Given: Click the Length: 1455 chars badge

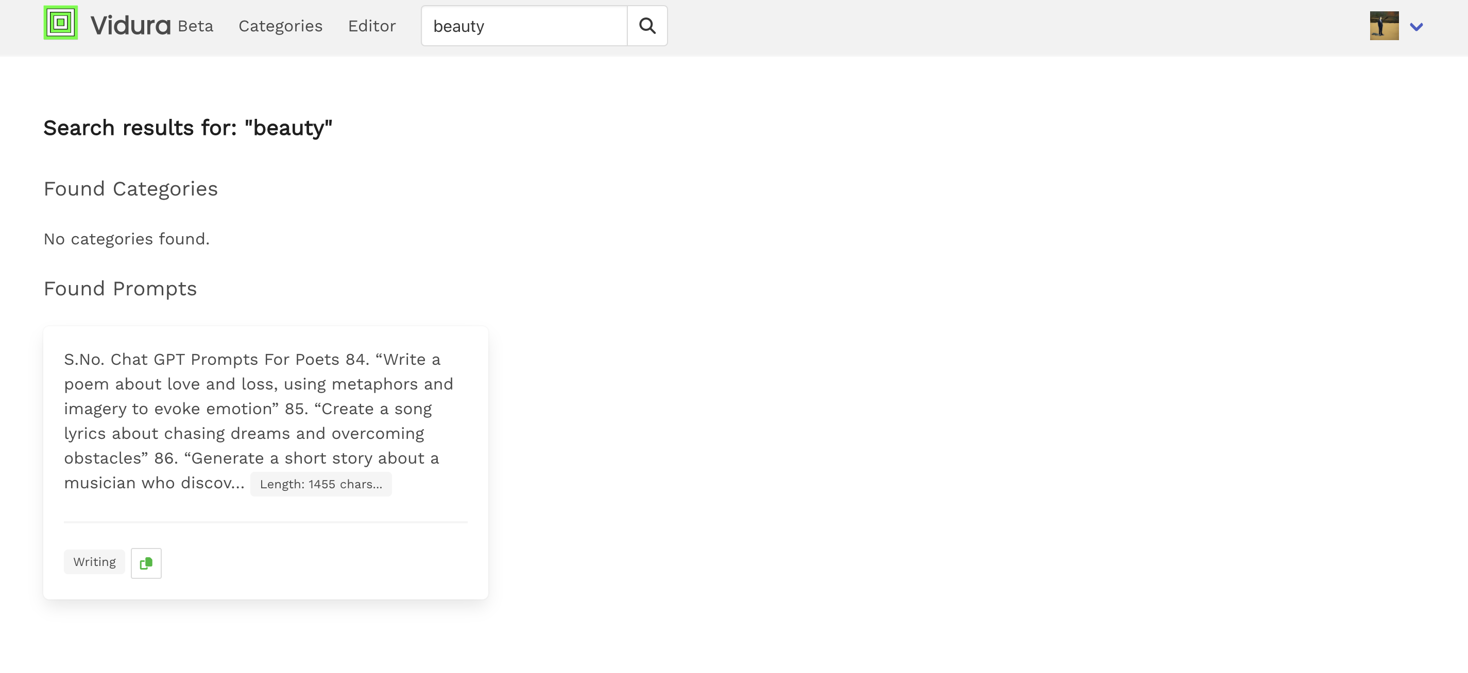Looking at the screenshot, I should click(321, 484).
